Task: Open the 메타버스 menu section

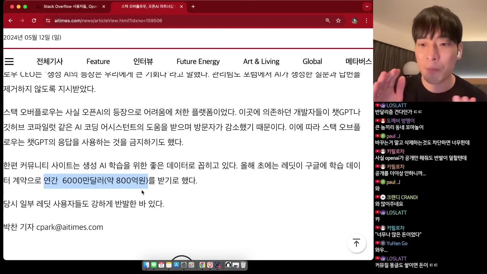Action: [359, 61]
